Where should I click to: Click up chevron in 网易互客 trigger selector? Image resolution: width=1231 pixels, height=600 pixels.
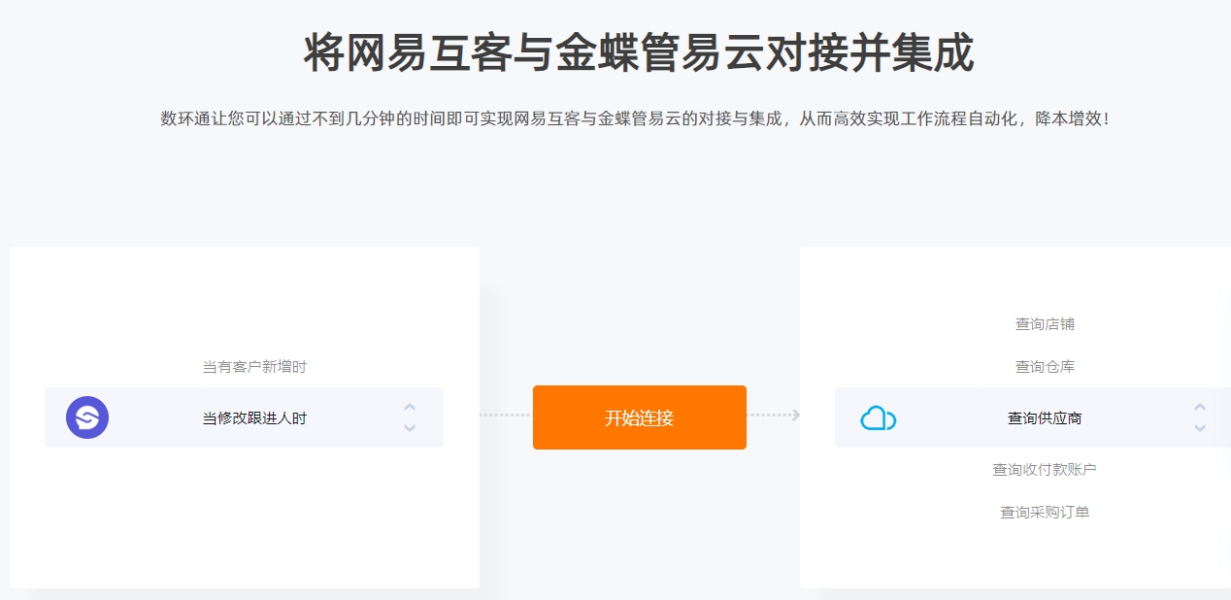click(410, 407)
